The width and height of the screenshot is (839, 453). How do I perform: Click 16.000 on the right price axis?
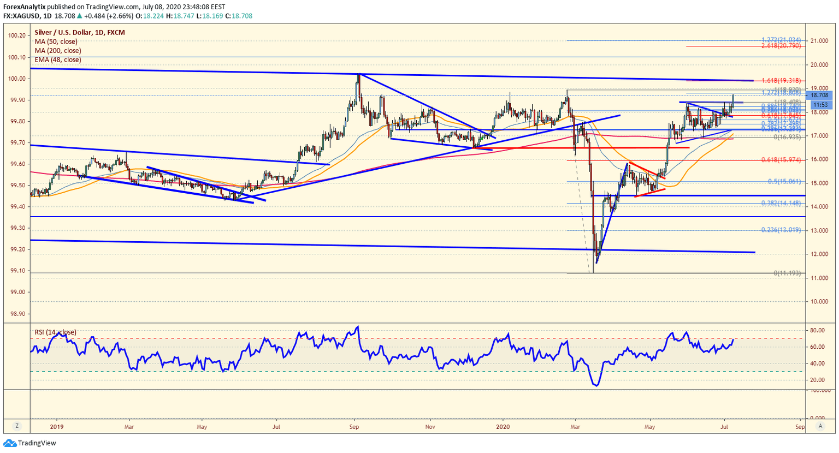pyautogui.click(x=819, y=159)
